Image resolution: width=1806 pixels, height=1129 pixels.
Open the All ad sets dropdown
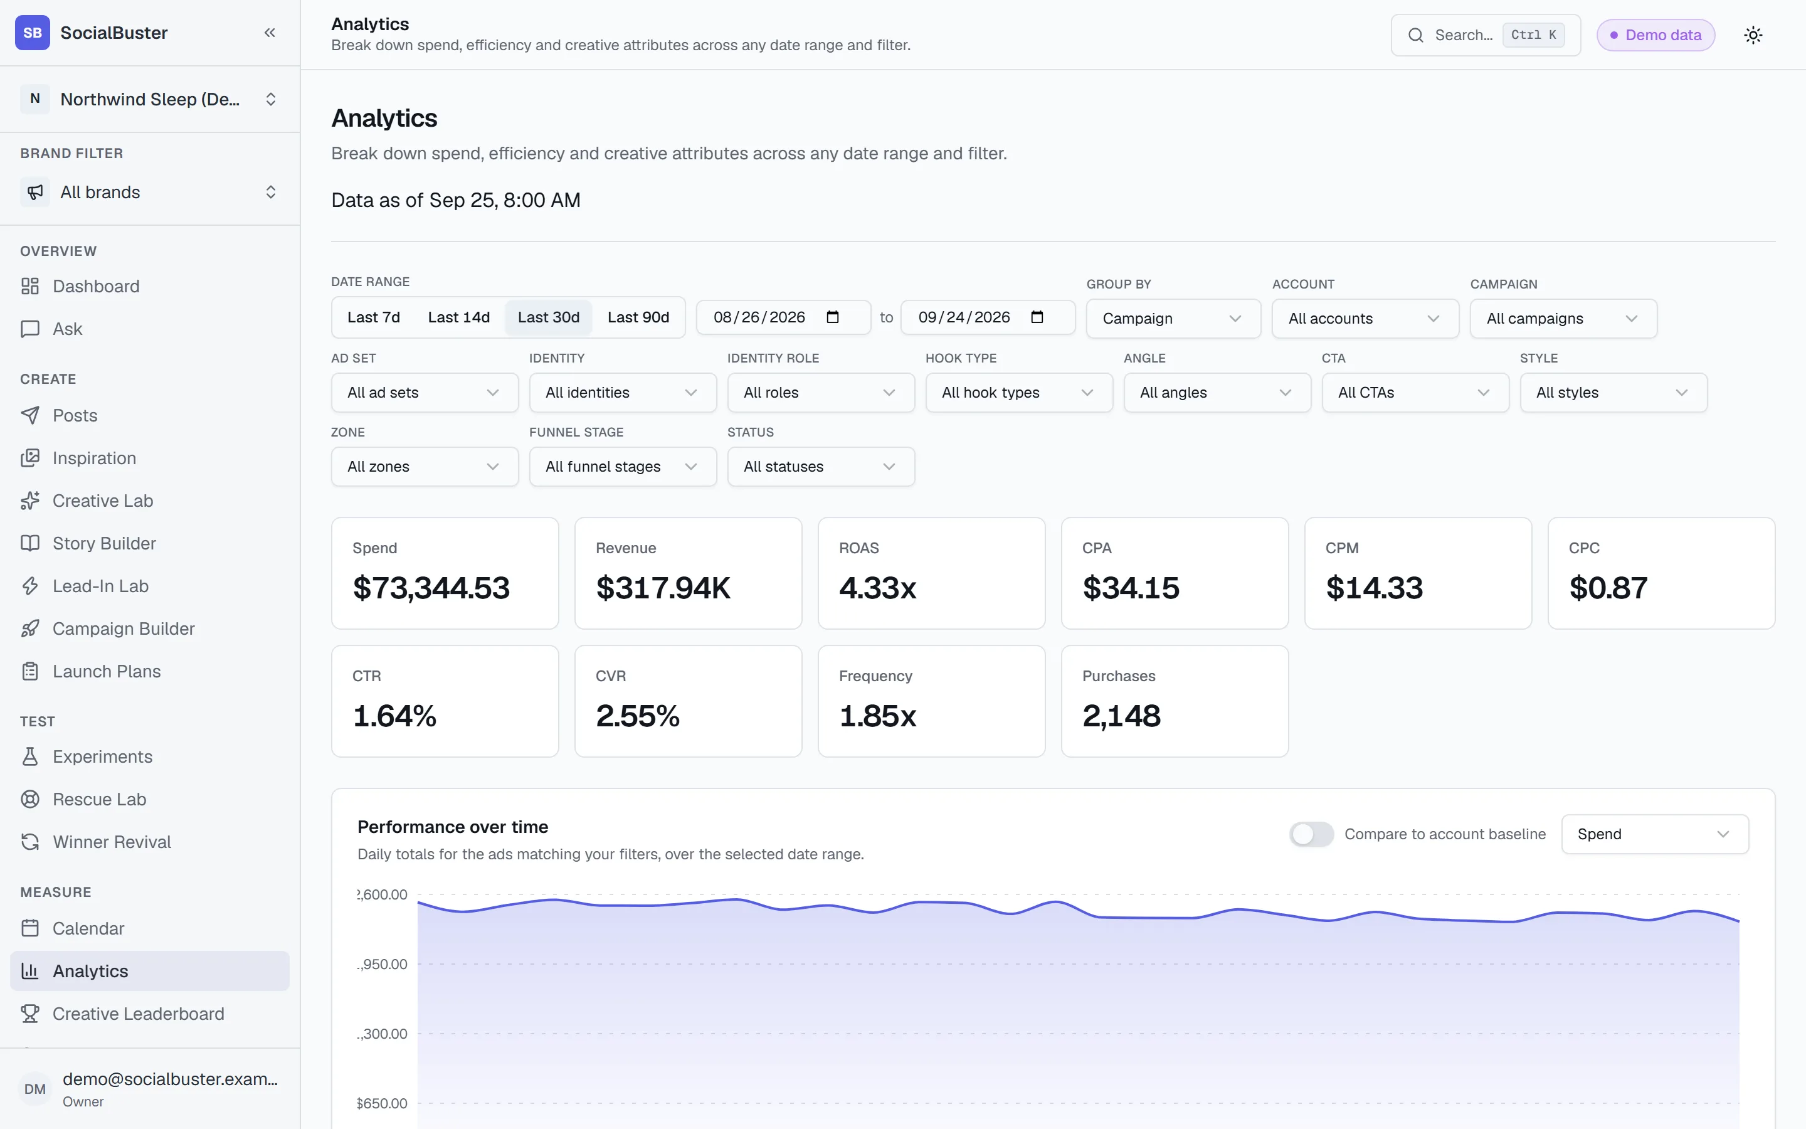(x=425, y=392)
